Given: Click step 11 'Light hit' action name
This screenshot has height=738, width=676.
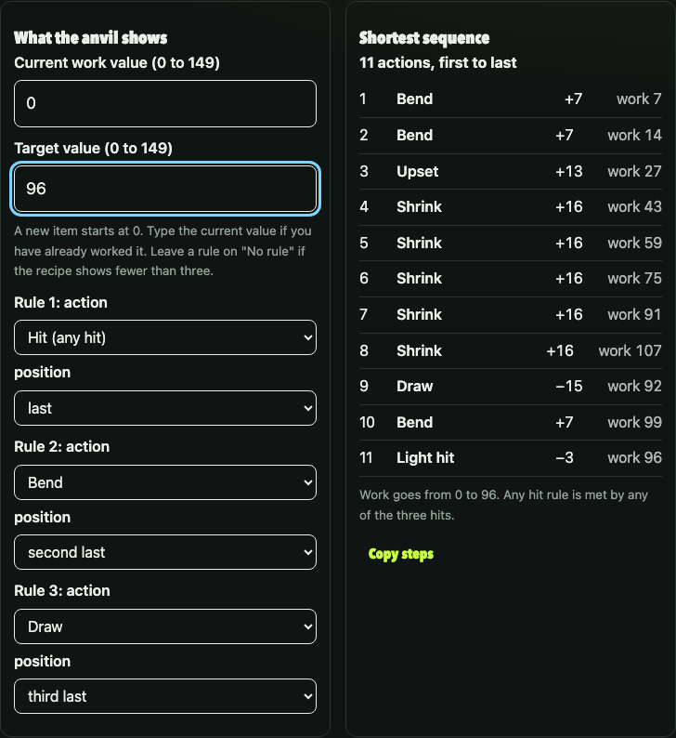Looking at the screenshot, I should click(425, 457).
